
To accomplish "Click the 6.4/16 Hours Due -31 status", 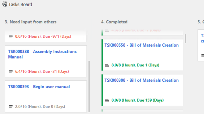I will (x=42, y=72).
